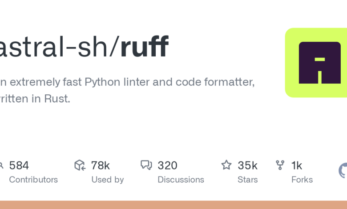Select the 584 contributors count

(x=19, y=165)
